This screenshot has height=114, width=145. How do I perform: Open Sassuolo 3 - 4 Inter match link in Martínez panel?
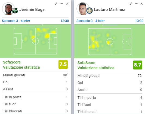pyautogui.click(x=91, y=21)
